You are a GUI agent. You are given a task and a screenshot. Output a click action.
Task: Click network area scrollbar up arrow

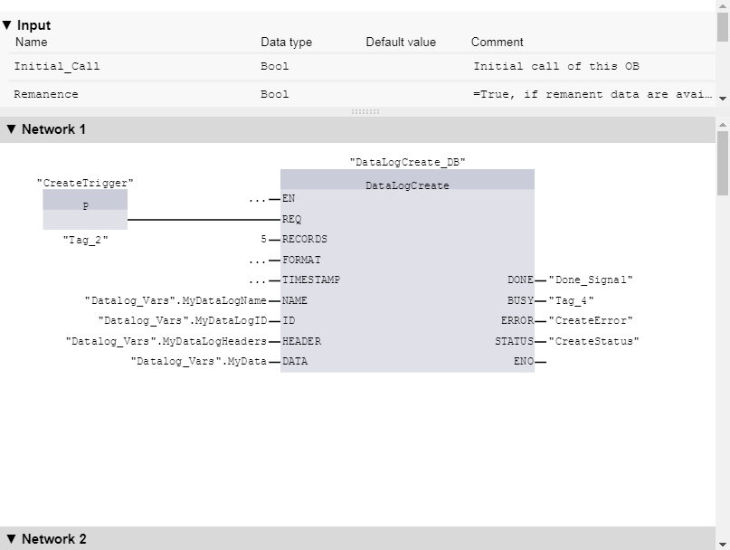click(x=723, y=124)
